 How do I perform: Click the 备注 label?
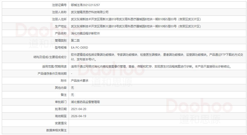click(63, 95)
